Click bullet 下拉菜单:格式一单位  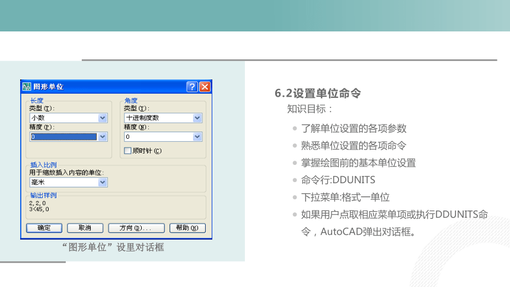345,197
